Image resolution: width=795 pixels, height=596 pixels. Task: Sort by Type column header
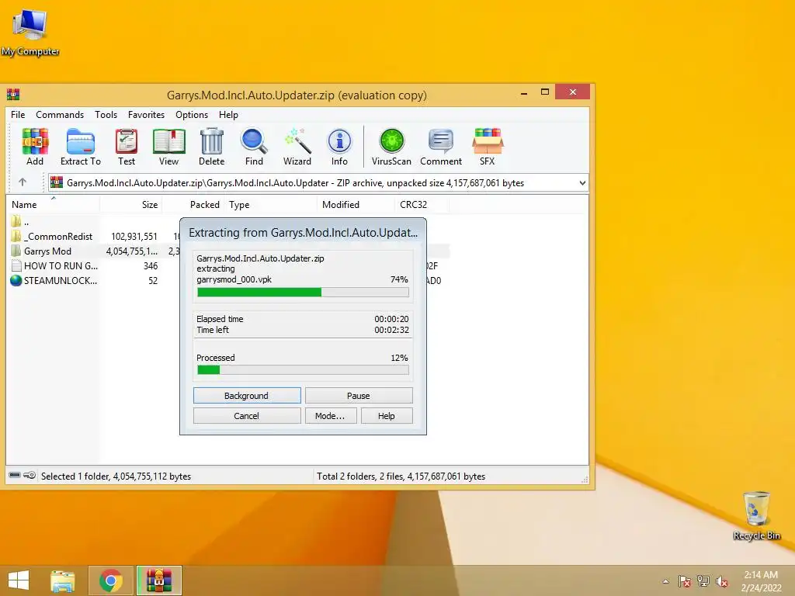(271, 204)
